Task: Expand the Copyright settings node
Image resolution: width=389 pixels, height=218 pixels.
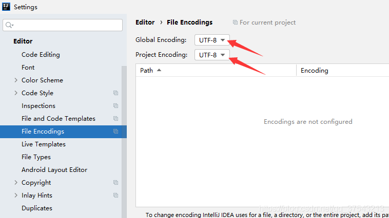Action: [x=16, y=183]
